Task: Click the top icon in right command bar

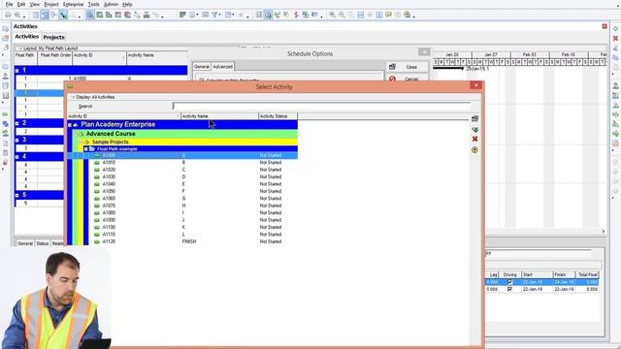Action: click(615, 29)
